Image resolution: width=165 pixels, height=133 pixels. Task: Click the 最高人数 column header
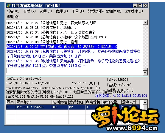131,102
